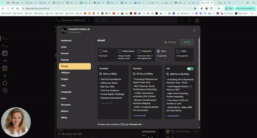Screen dimensions: 257x138
Task: Open the Invite settings section
Action: pyautogui.click(x=75, y=47)
